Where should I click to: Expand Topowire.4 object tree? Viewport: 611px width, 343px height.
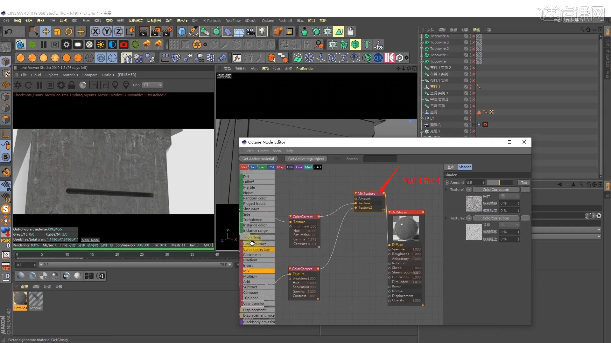point(422,36)
